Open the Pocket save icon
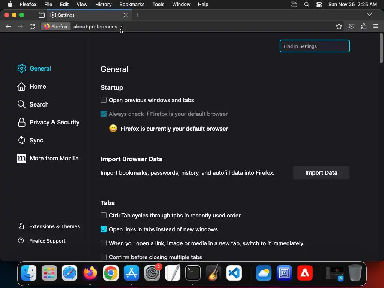Screen dimensions: 384x288 (x=352, y=27)
